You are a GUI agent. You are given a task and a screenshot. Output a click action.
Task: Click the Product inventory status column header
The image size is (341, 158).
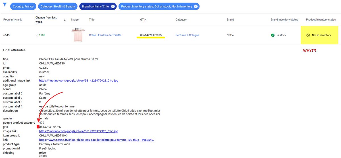(321, 20)
